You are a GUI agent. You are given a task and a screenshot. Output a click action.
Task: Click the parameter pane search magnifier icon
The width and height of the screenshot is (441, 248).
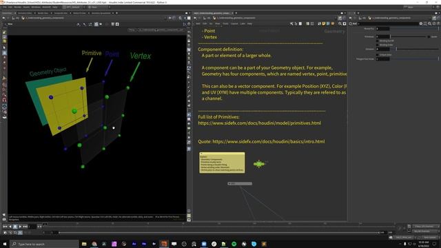tap(430, 23)
